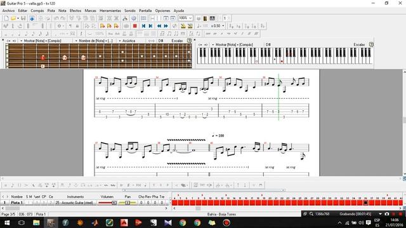Open the score information (blue i) icon
The width and height of the screenshot is (406, 228).
coord(32,18)
